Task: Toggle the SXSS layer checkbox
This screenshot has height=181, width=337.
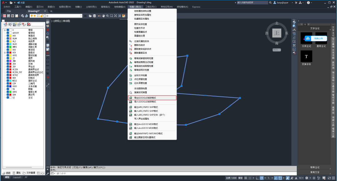Action: point(8,86)
